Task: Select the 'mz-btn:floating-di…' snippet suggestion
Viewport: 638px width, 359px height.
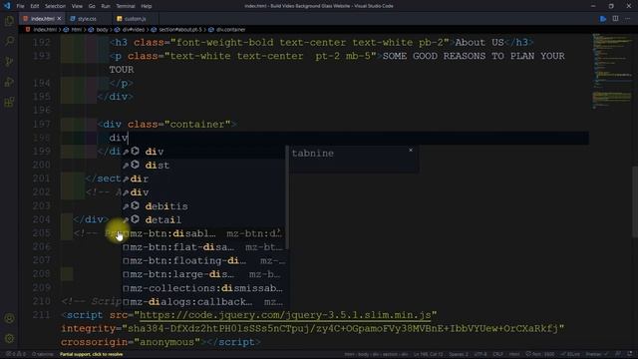Action: pos(203,260)
